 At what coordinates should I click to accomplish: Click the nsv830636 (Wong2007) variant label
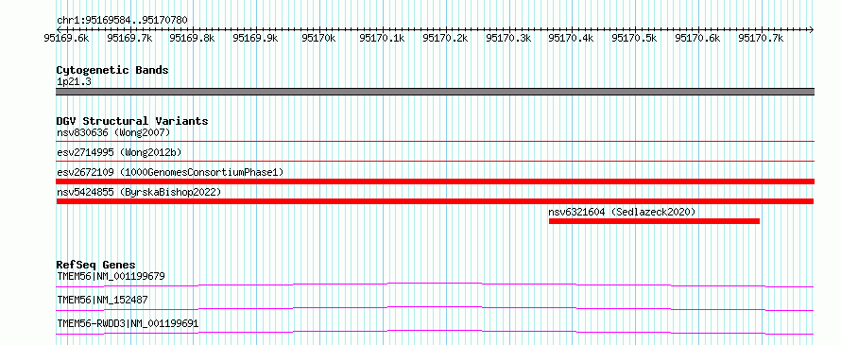[113, 132]
